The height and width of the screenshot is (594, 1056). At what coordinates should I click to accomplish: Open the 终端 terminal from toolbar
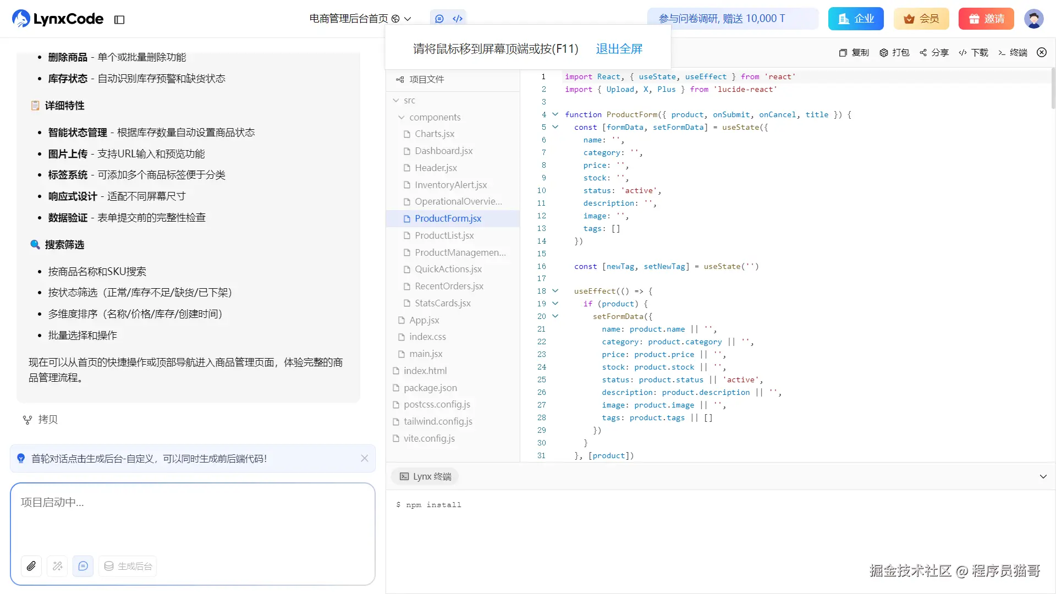click(x=1013, y=53)
